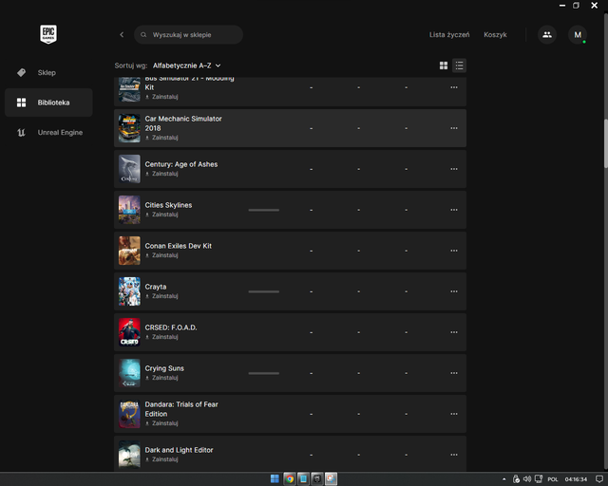Select the 'Crying Suns' game title
The width and height of the screenshot is (608, 486).
(164, 368)
